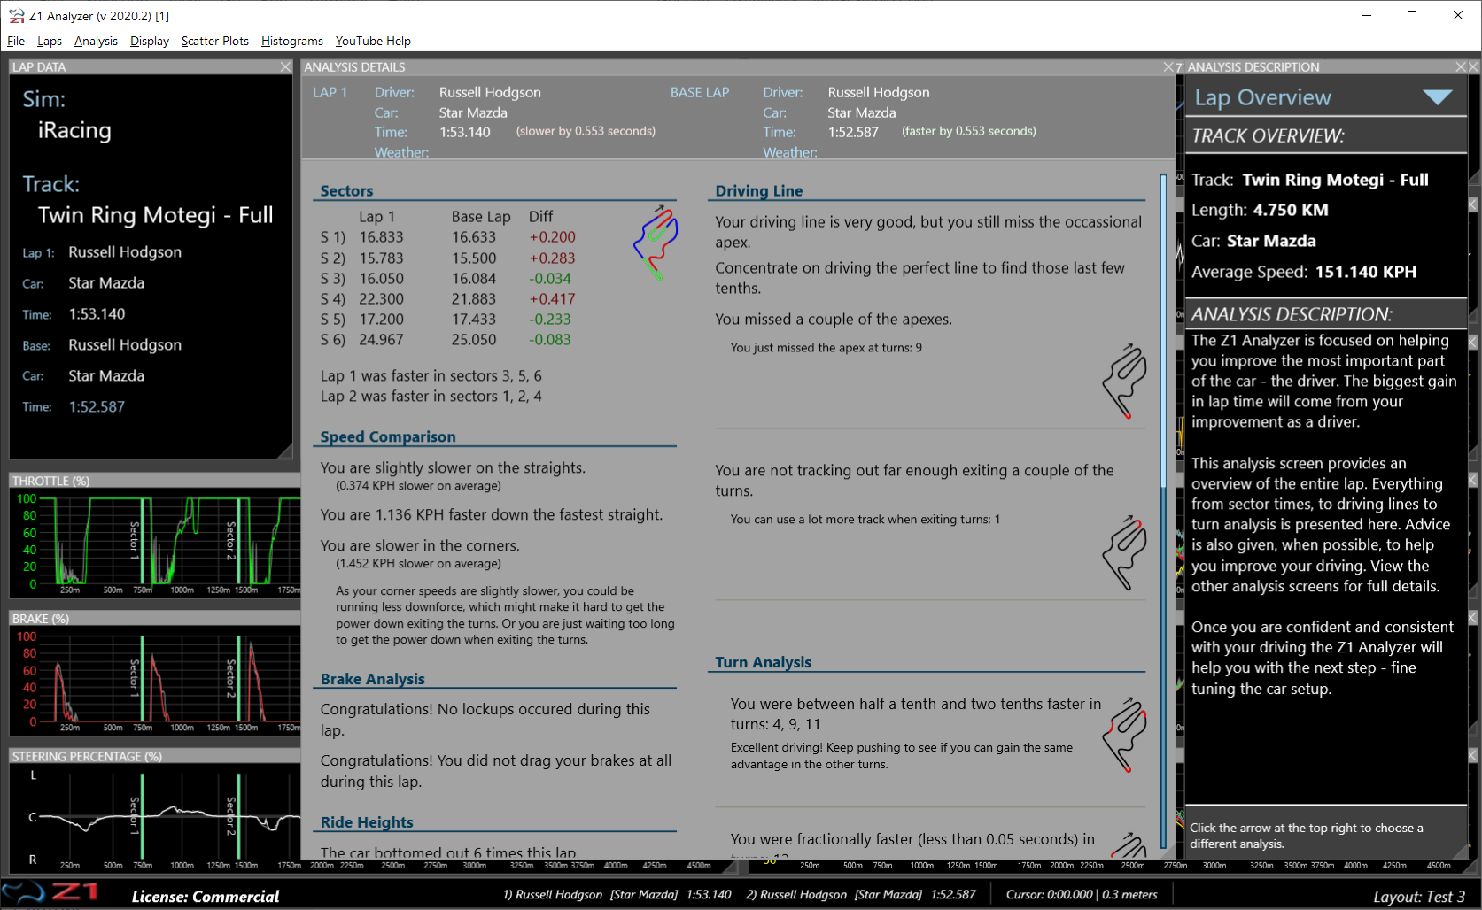Image resolution: width=1482 pixels, height=910 pixels.
Task: Click Sector 1 marker in Steering graph
Action: [x=142, y=814]
